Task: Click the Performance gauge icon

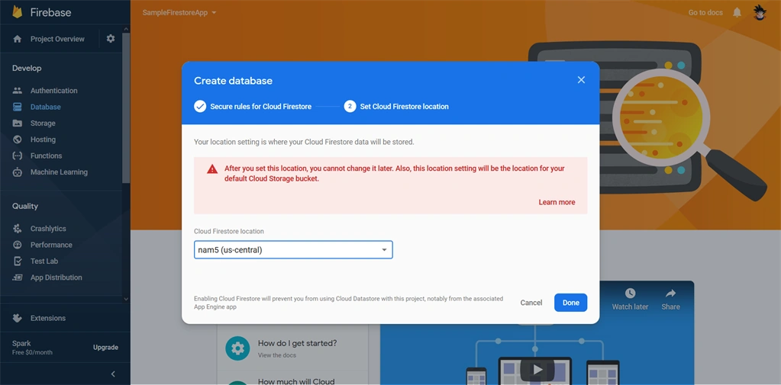Action: tap(18, 245)
